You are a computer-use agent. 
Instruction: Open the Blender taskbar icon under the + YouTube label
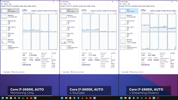click(x=86, y=98)
